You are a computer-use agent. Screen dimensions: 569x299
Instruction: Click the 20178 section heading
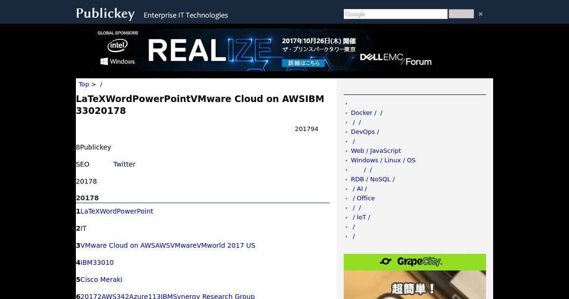pos(87,198)
